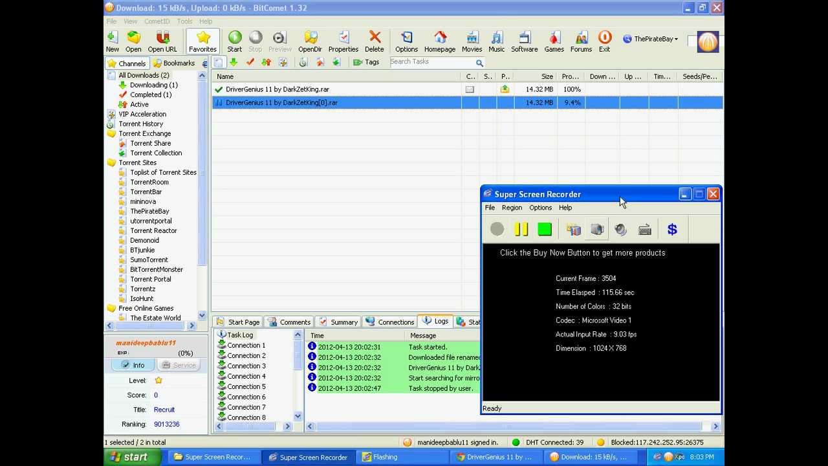
Task: Click the Open URL magnet icon
Action: coord(162,41)
